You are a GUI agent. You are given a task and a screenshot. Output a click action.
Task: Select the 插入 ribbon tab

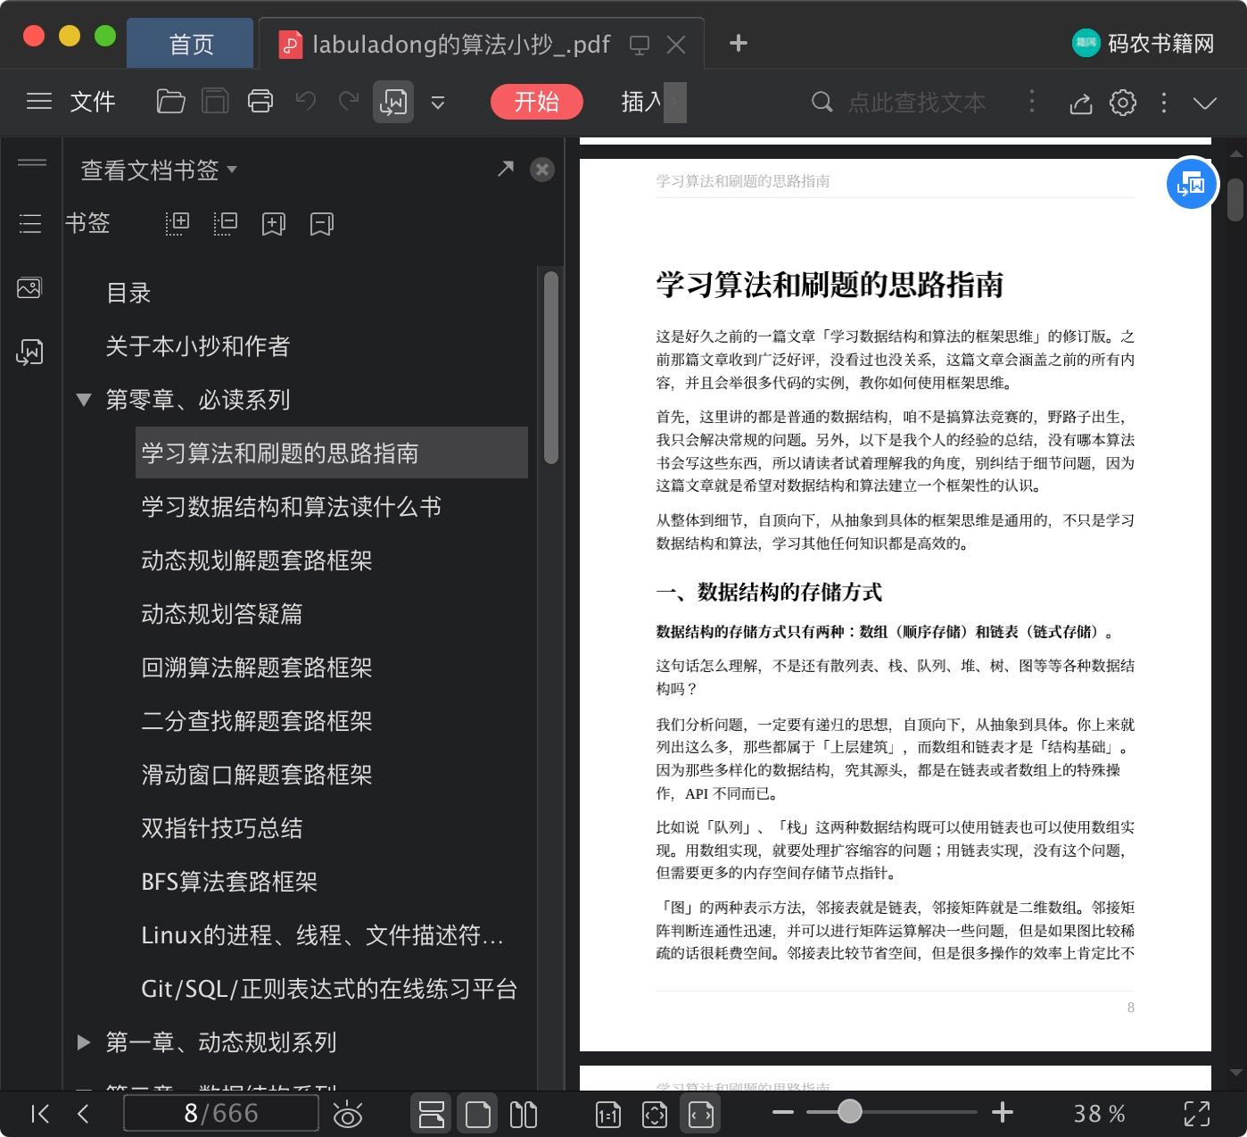click(x=641, y=102)
